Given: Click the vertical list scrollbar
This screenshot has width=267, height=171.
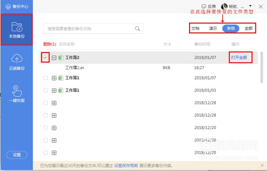Looking at the screenshot, I should [x=262, y=68].
